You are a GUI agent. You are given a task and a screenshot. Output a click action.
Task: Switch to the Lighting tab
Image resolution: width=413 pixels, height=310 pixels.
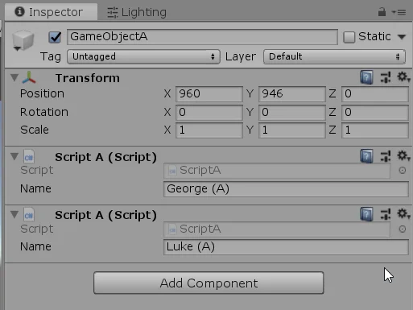coord(137,12)
